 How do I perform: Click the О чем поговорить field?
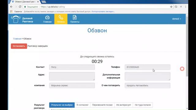click(147, 86)
